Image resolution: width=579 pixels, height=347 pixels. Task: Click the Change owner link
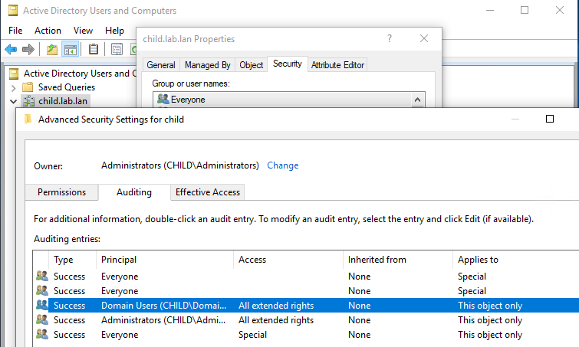(x=282, y=165)
